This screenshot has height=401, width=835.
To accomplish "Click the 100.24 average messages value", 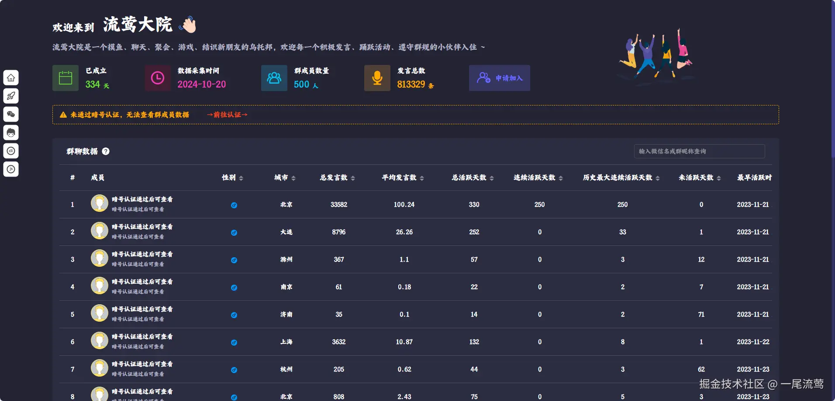I will (x=404, y=204).
